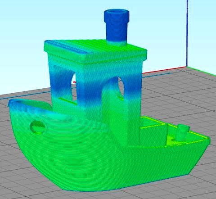216x199 pixels.
Task: Select the chimney's top opening rim
Action: tap(117, 12)
